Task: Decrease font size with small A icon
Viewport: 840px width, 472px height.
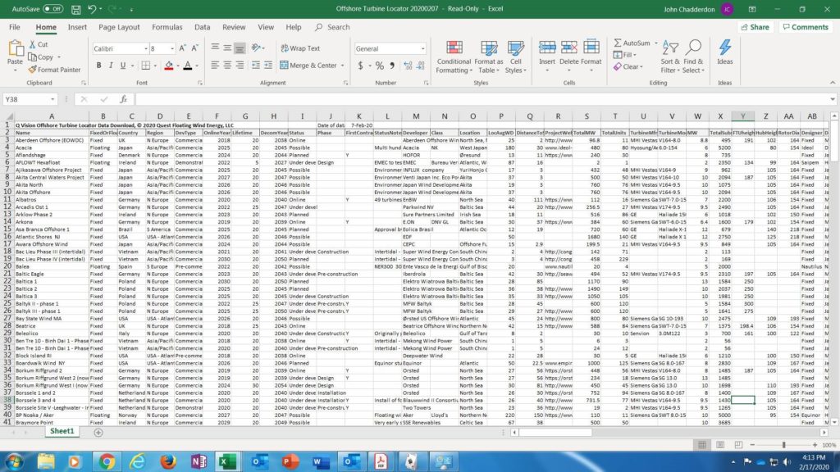Action: tap(194, 48)
